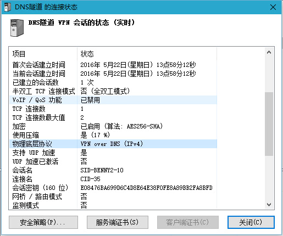Select the 会话名 SID-BENNY2-10 row

point(113,170)
